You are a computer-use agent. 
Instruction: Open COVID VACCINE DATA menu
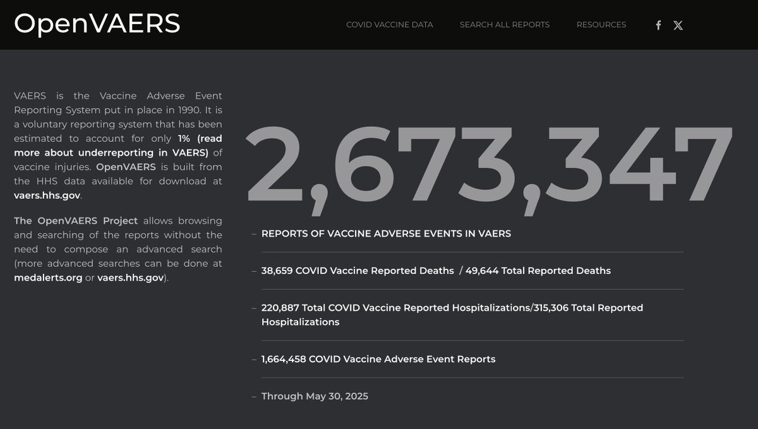[390, 25]
